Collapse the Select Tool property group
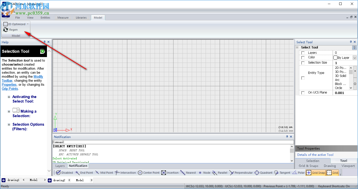 click(x=297, y=47)
